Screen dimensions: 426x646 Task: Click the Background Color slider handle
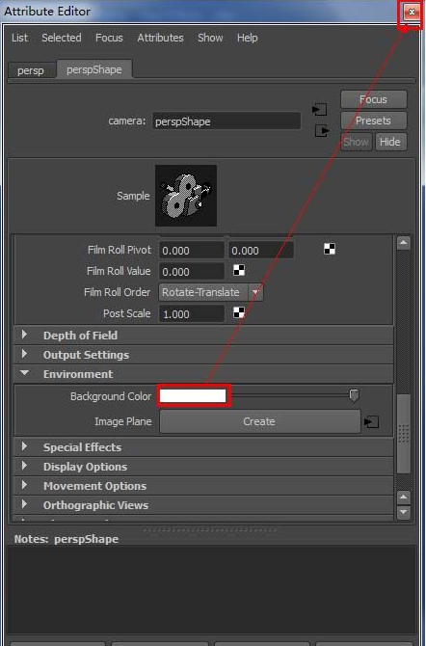(354, 395)
